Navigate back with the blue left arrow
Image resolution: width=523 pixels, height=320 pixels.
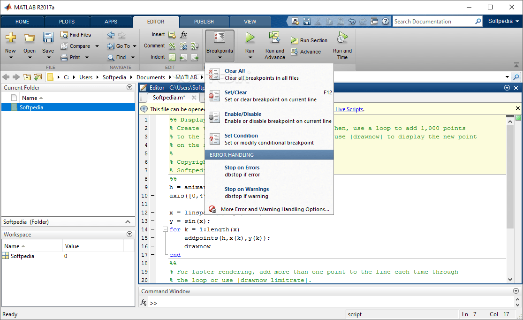[111, 35]
